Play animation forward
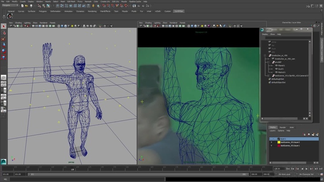This screenshot has height=182, width=324. click(x=307, y=169)
